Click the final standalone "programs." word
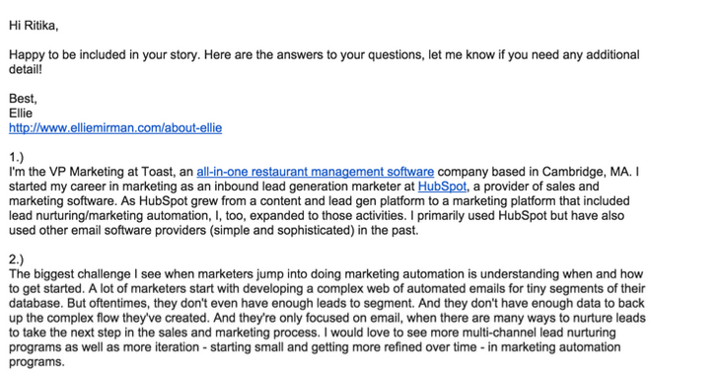 pos(36,362)
